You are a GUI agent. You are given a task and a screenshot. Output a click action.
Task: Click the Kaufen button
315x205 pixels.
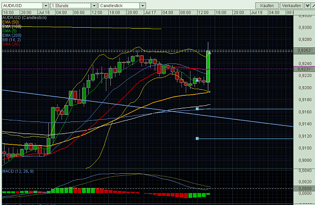tap(267, 6)
